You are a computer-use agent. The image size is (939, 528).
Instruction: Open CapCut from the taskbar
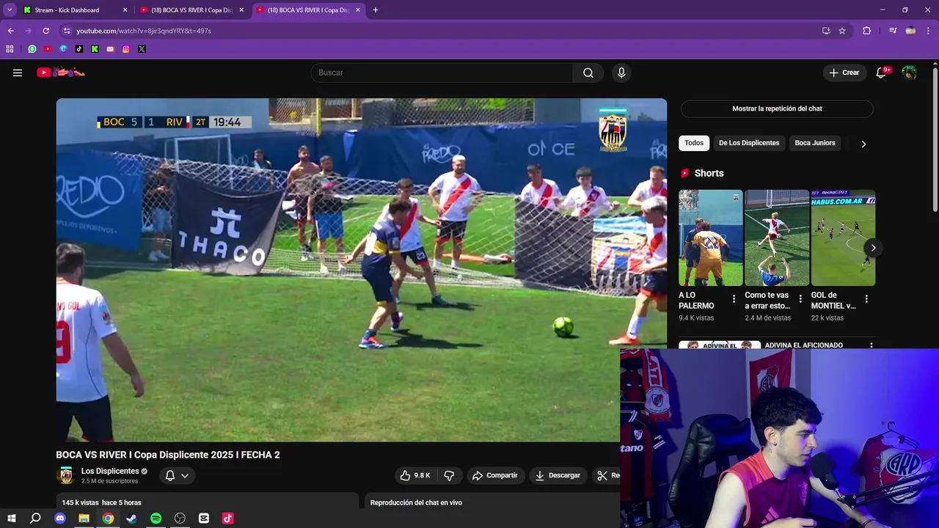click(x=204, y=518)
